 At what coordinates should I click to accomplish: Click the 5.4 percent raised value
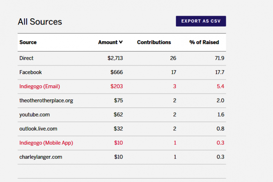[x=220, y=86]
